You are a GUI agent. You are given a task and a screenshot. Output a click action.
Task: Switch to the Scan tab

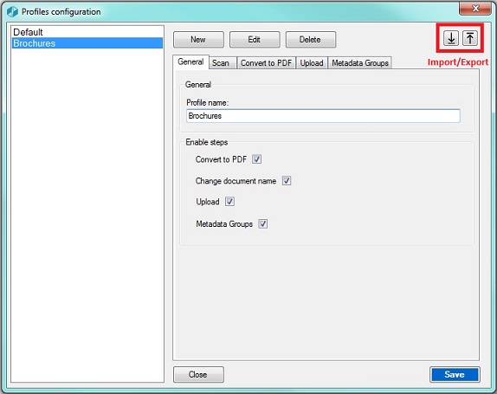tap(221, 62)
